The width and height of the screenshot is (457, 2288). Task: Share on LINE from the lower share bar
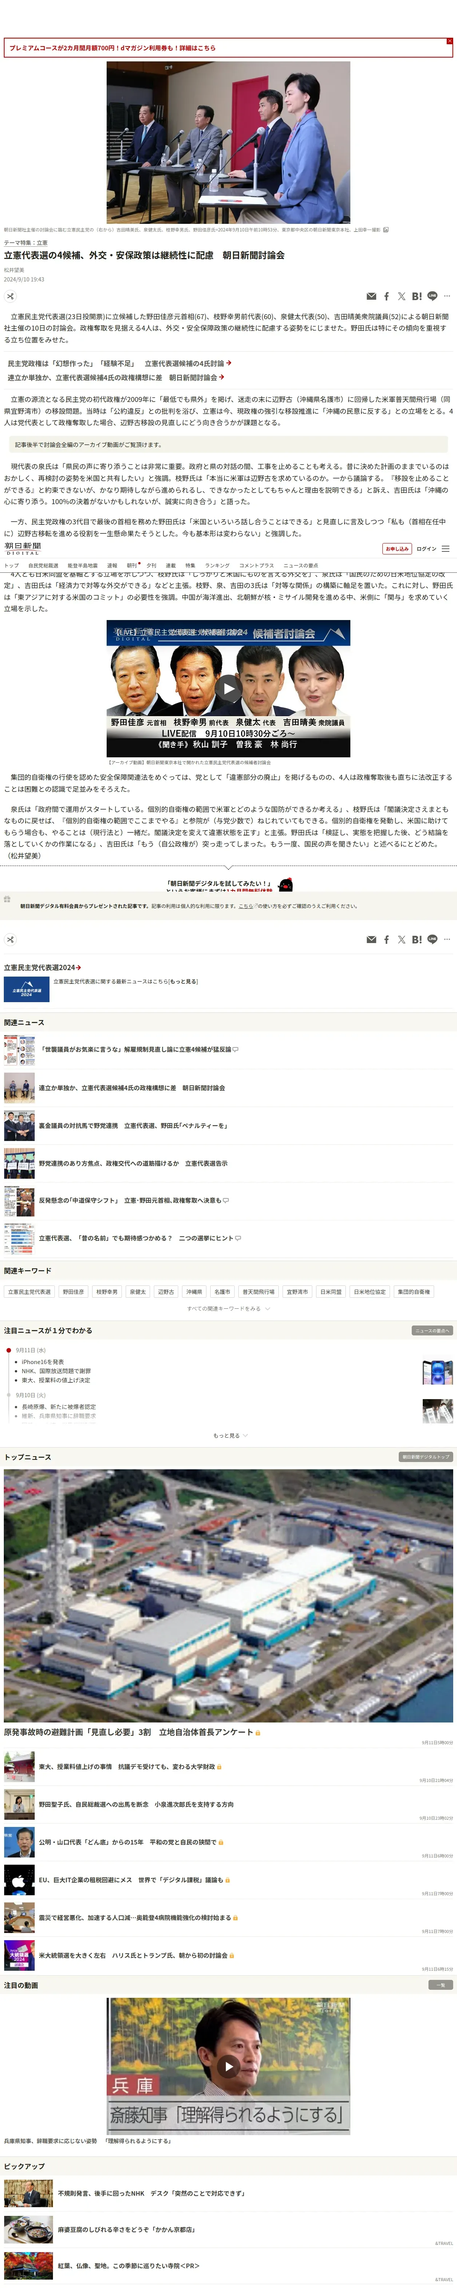coord(432,939)
